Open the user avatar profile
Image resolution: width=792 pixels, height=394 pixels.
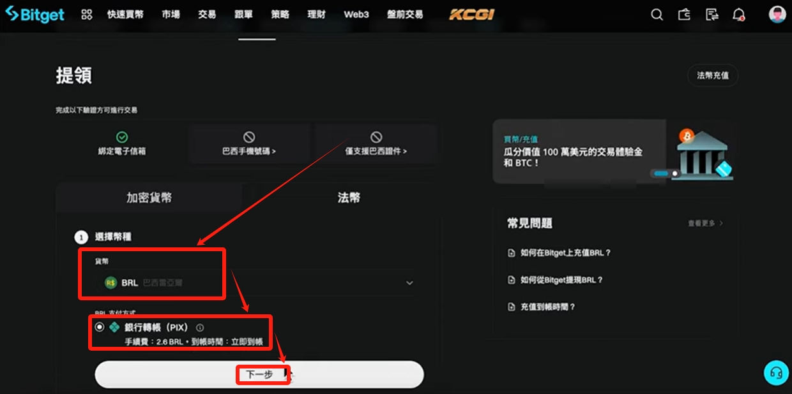777,15
